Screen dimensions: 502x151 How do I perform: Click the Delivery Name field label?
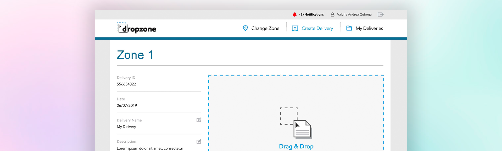point(129,120)
